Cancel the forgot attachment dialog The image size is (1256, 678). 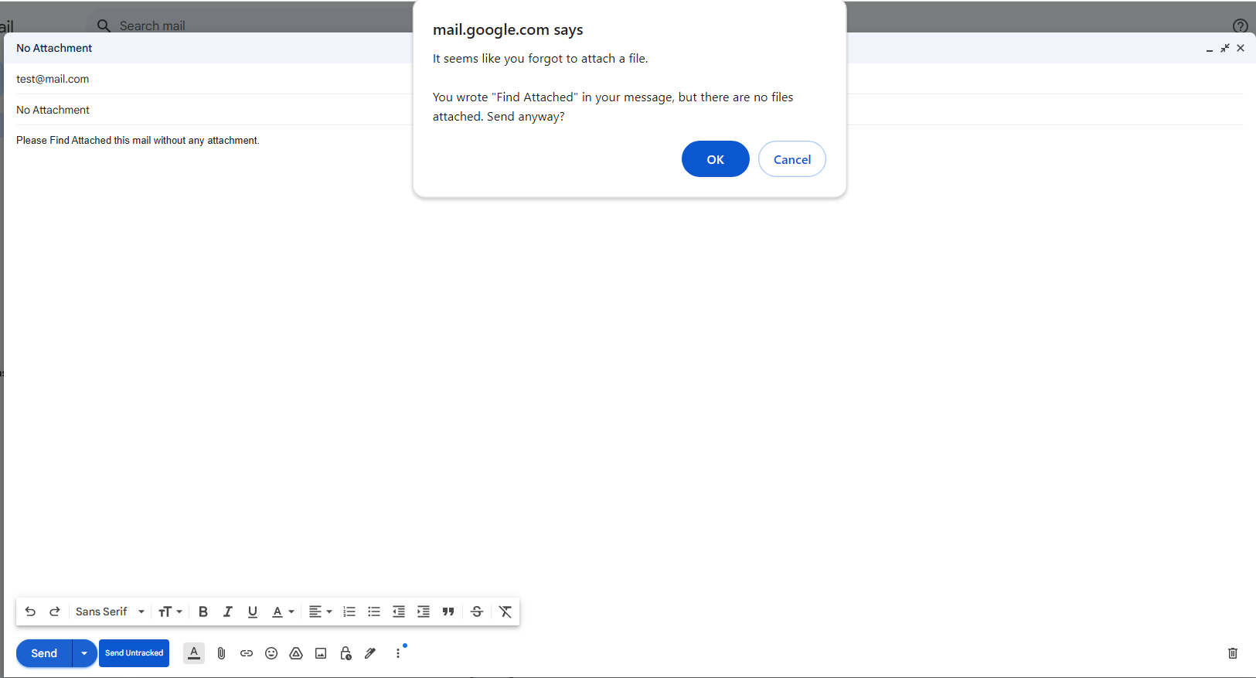(x=792, y=159)
